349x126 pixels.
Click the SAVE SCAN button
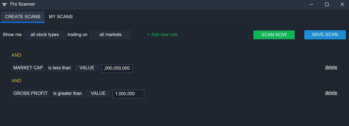click(x=325, y=35)
